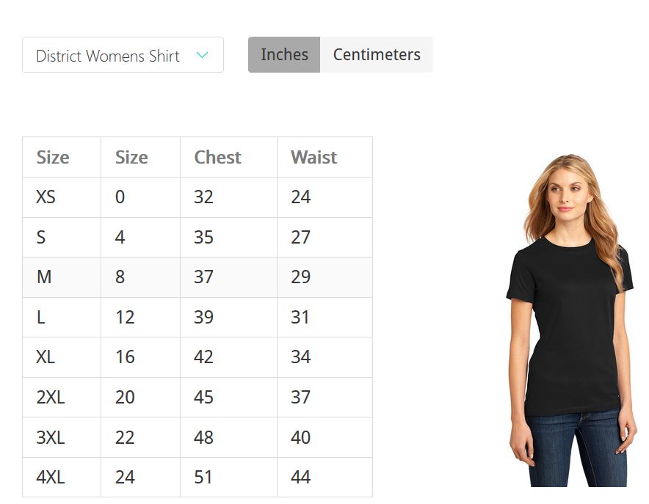This screenshot has width=649, height=504.
Task: Select the M size row
Action: pos(197,277)
